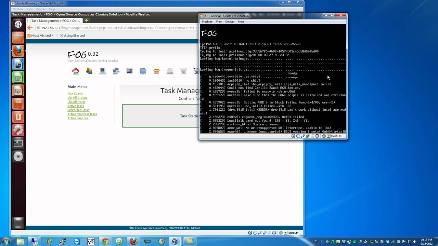
Task: Click the FOG 0.32 logo
Action: (83, 55)
